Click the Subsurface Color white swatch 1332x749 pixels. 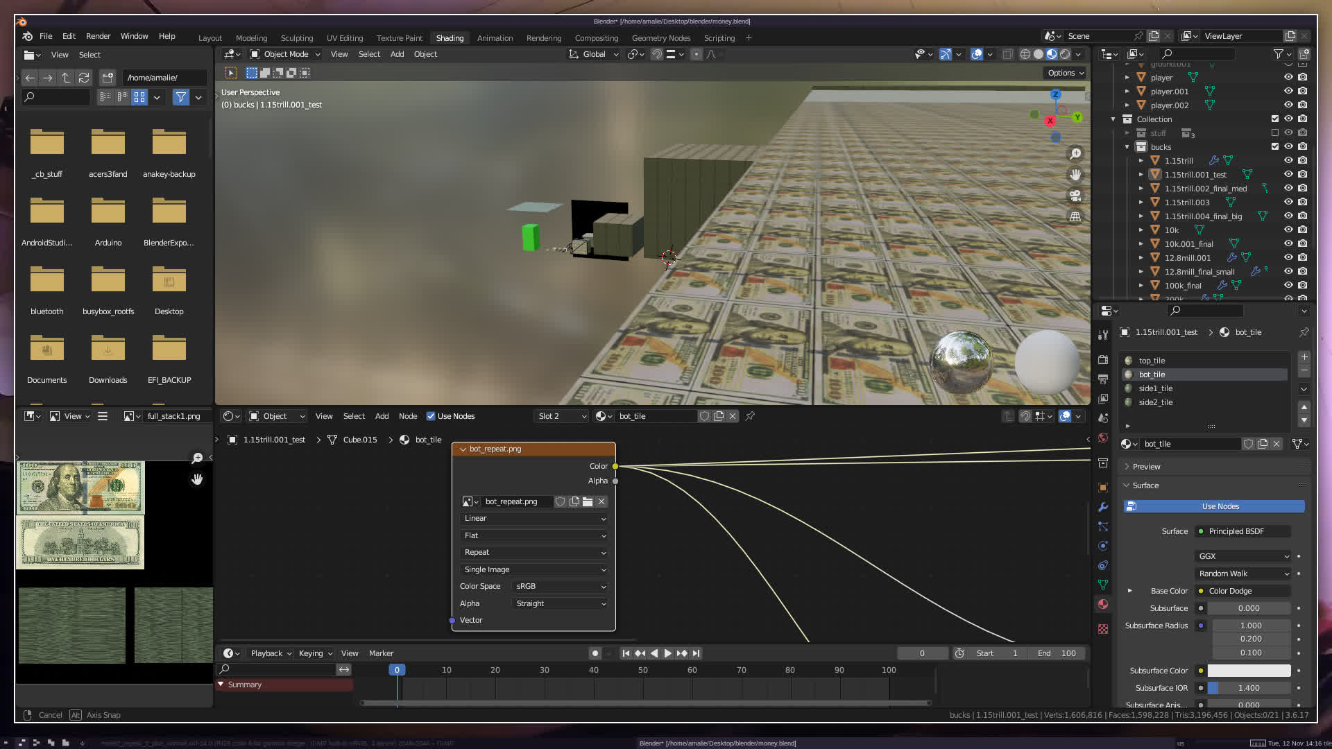click(1249, 671)
